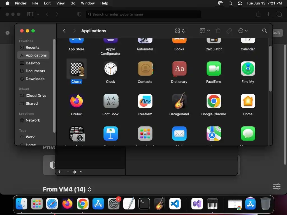
Task: Open the Contacts app icon
Action: click(145, 69)
